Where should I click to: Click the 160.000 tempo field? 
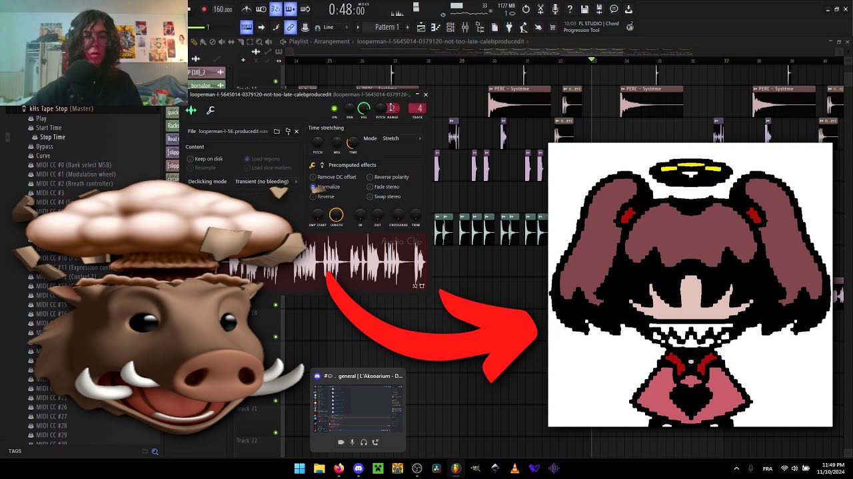(x=223, y=9)
